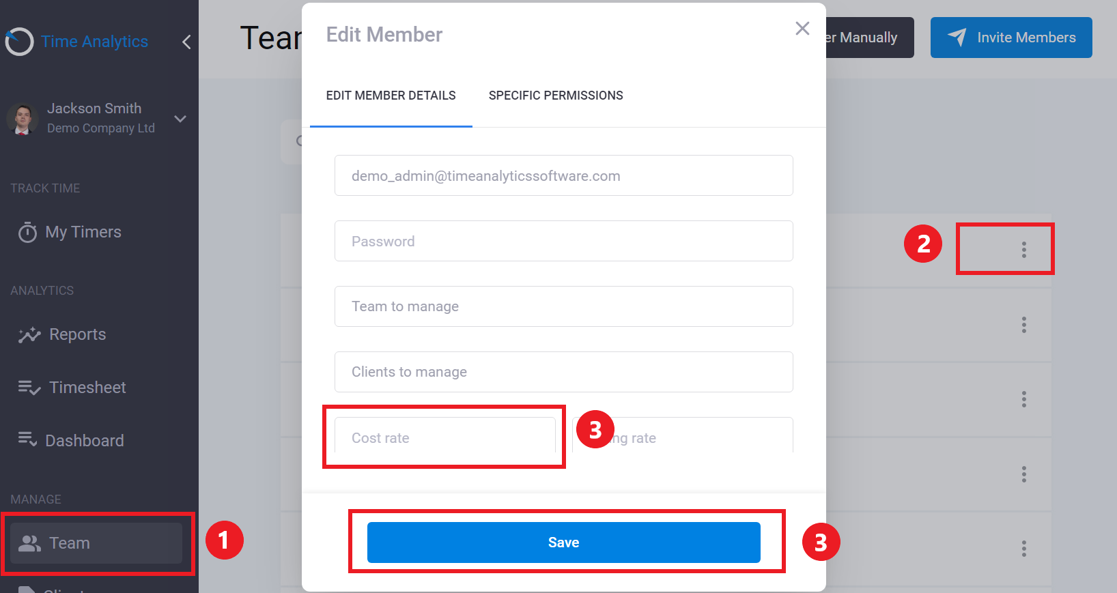Screen dimensions: 1117x593
Task: Collapse the sidebar with the left chevron
Action: coord(186,42)
